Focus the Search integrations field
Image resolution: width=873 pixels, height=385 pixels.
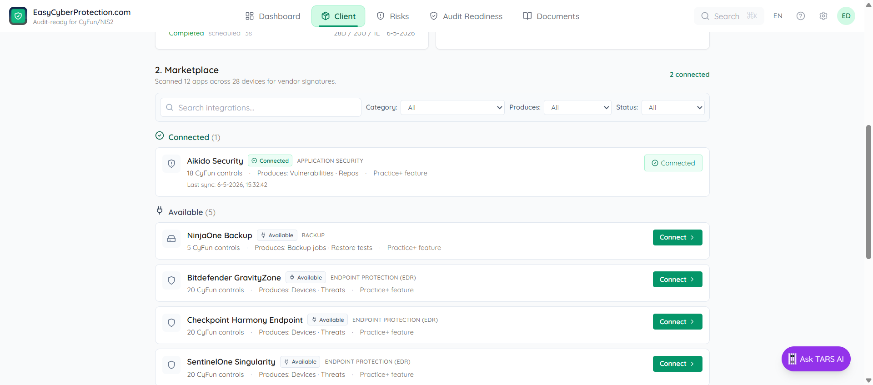coord(261,107)
